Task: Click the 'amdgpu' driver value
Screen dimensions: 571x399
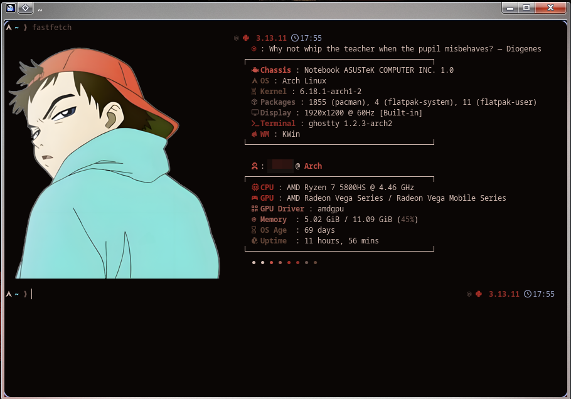Action: 331,209
